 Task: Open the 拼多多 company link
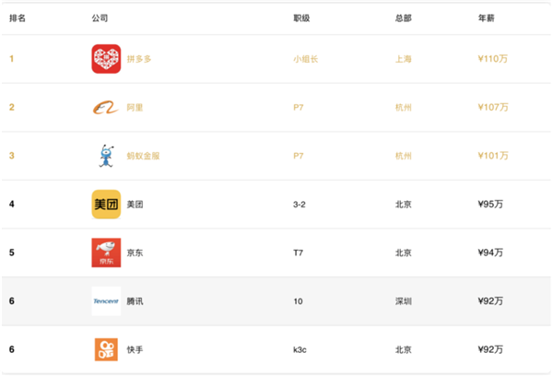click(137, 59)
